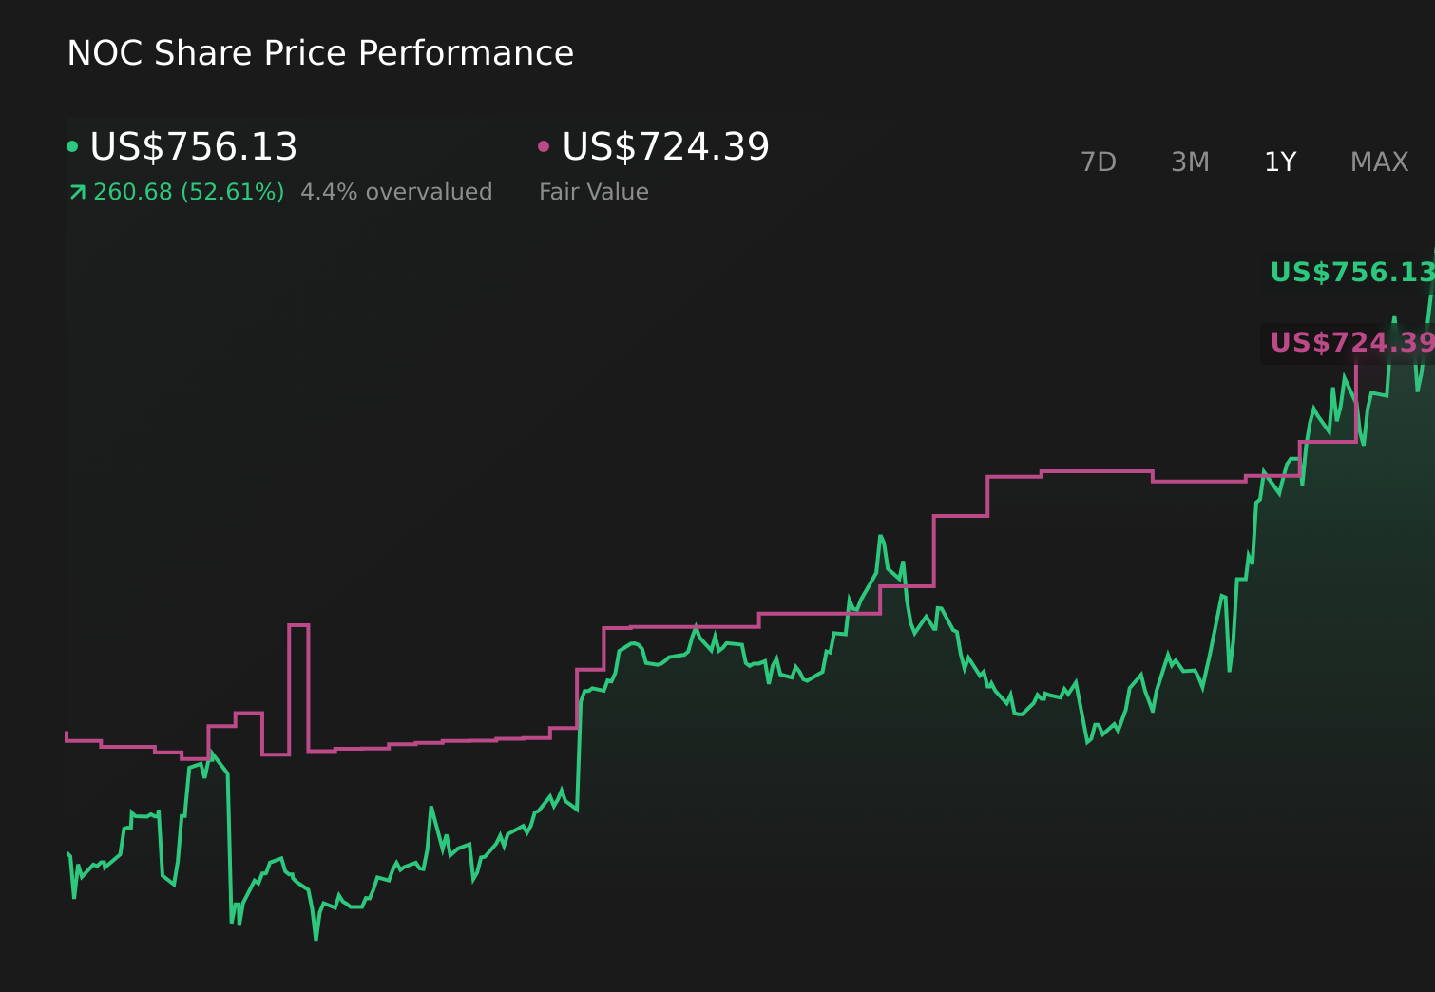Click the 260.68 (52.61%) gain link

[188, 191]
